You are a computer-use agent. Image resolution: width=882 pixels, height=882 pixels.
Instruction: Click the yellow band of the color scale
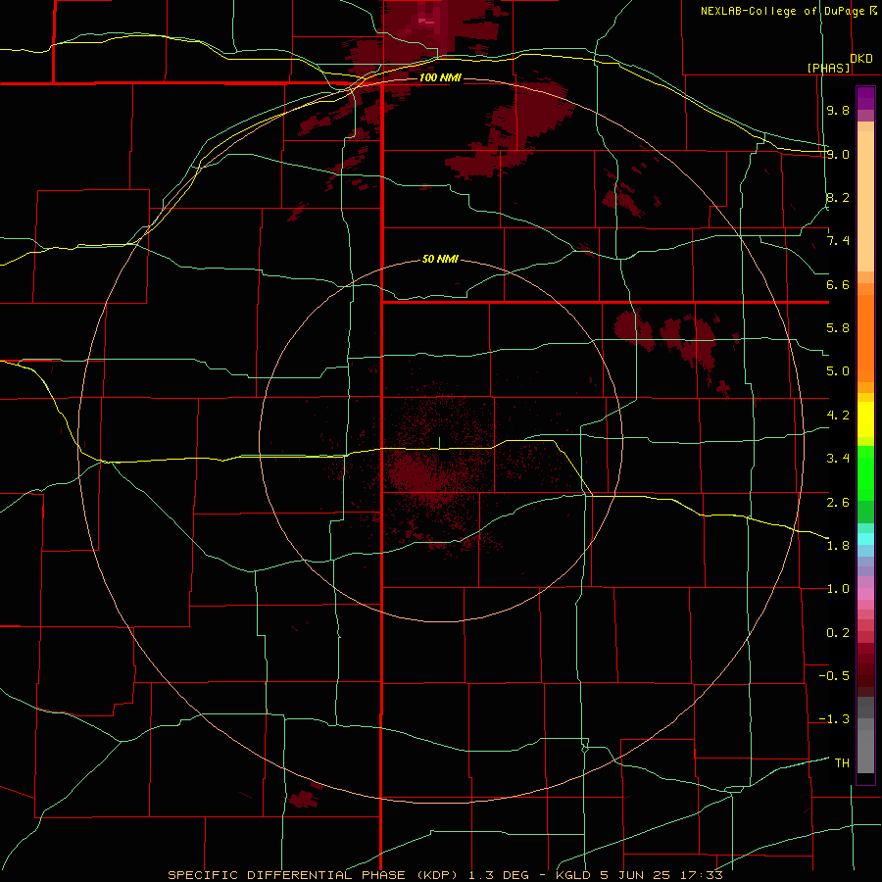(865, 419)
